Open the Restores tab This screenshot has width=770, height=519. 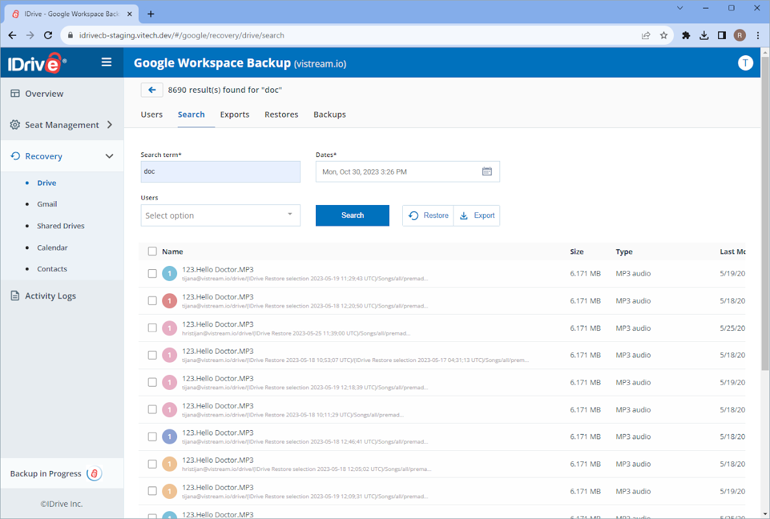282,114
